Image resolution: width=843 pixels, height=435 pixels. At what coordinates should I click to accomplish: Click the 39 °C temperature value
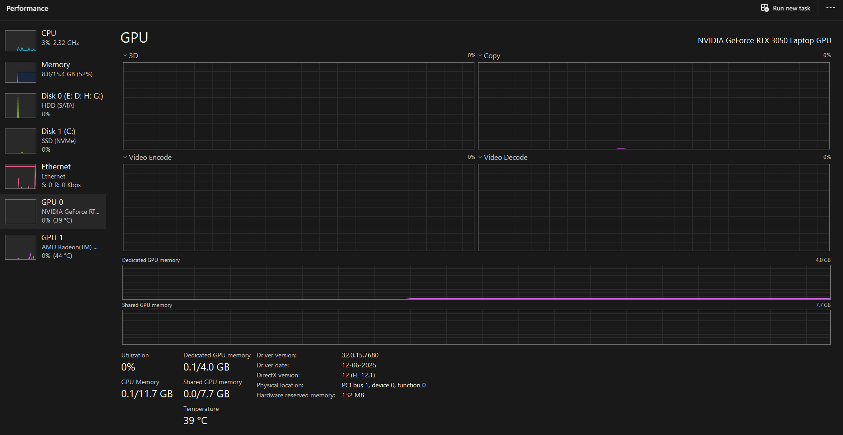click(x=195, y=420)
